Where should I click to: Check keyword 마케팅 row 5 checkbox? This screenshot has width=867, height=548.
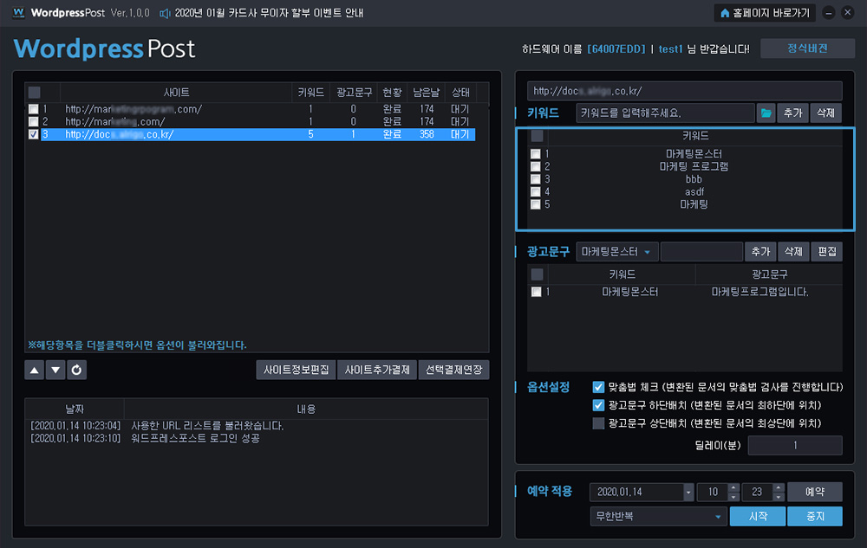(535, 204)
